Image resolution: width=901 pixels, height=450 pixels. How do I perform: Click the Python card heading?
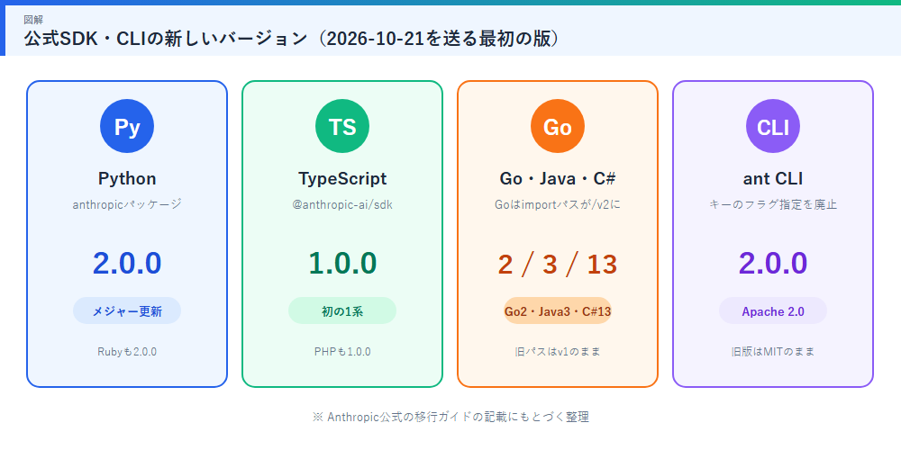[127, 178]
